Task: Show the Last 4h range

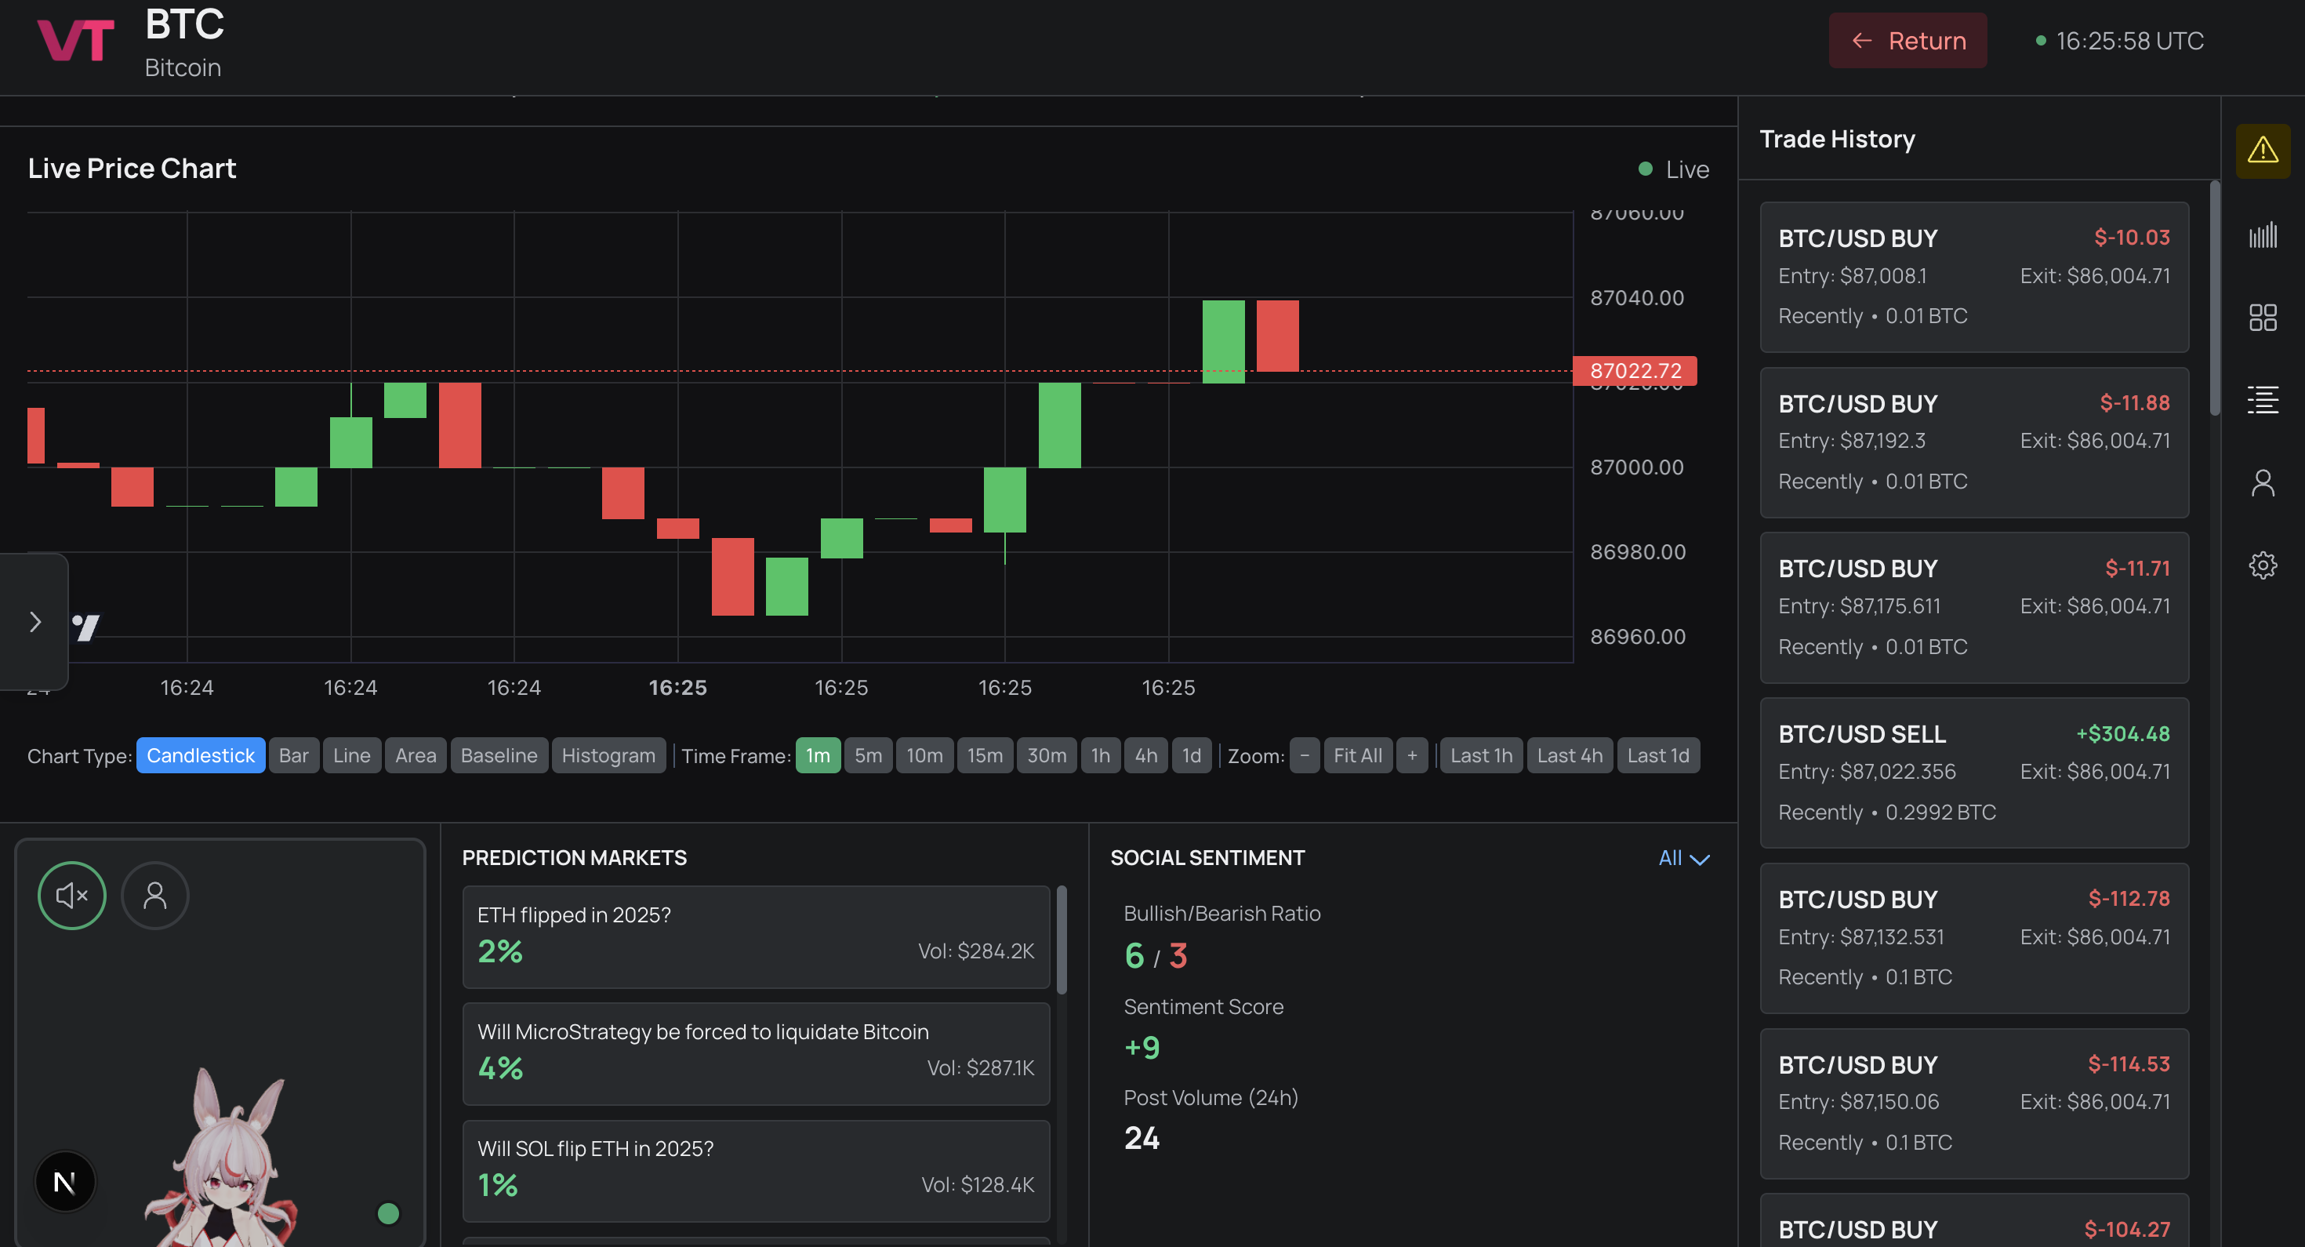Action: [1569, 755]
